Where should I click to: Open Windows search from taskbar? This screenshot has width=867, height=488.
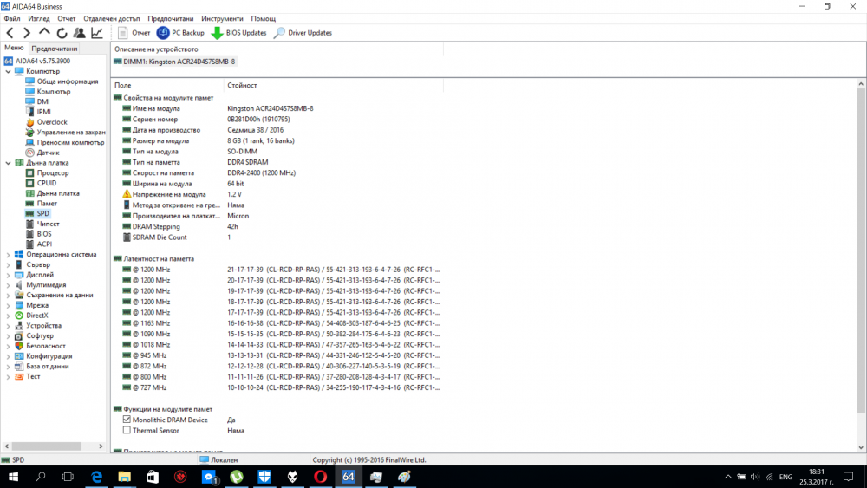tap(41, 477)
